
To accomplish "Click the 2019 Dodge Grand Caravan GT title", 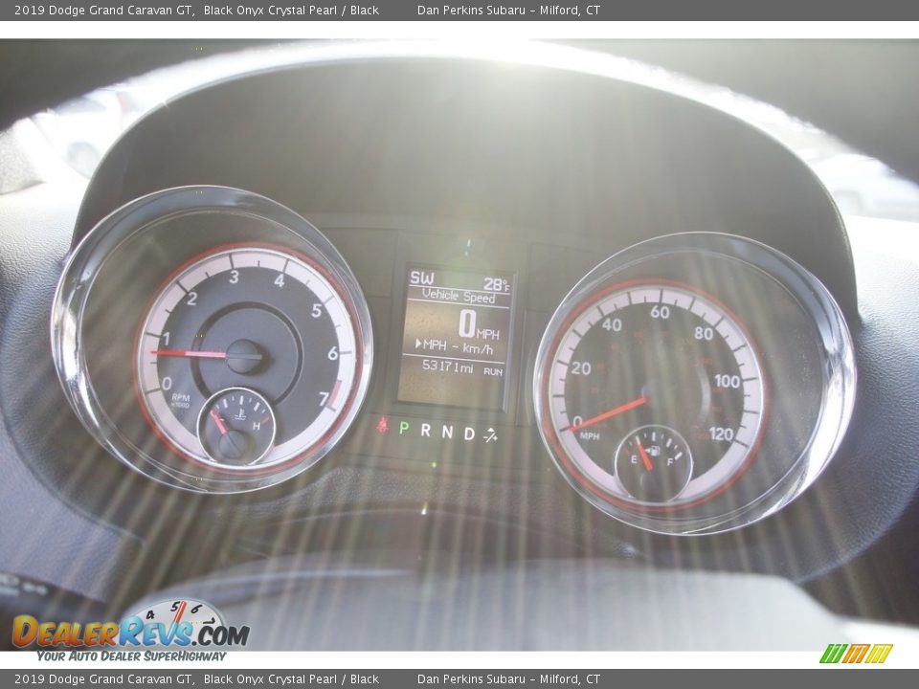I will (x=104, y=11).
